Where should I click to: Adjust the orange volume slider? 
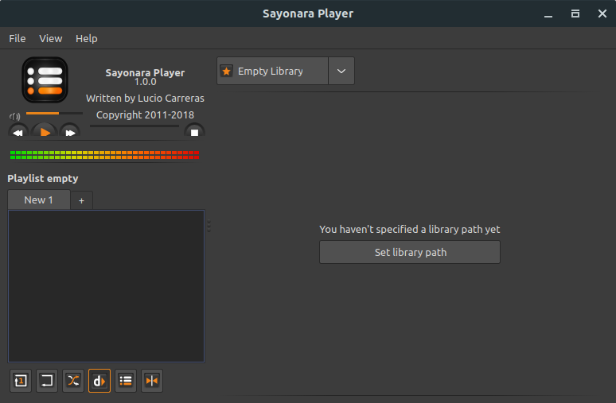[x=54, y=113]
